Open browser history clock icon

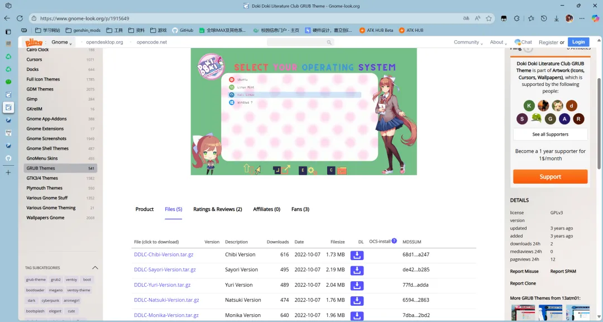pos(544,18)
